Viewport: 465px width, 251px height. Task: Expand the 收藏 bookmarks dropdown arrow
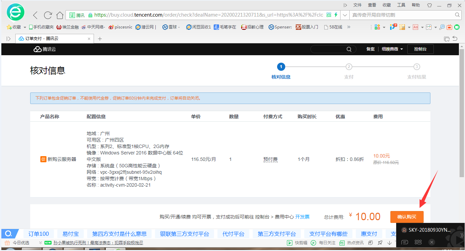tap(25, 27)
